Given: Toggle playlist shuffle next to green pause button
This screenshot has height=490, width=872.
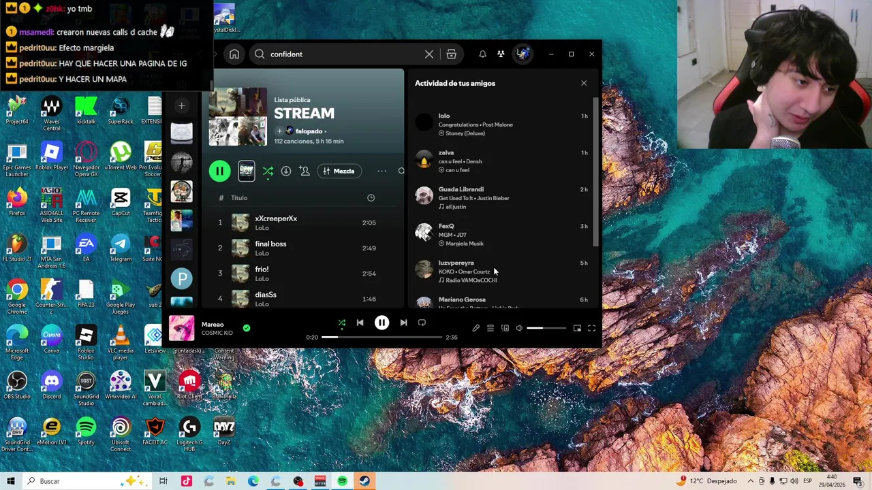Looking at the screenshot, I should (268, 171).
